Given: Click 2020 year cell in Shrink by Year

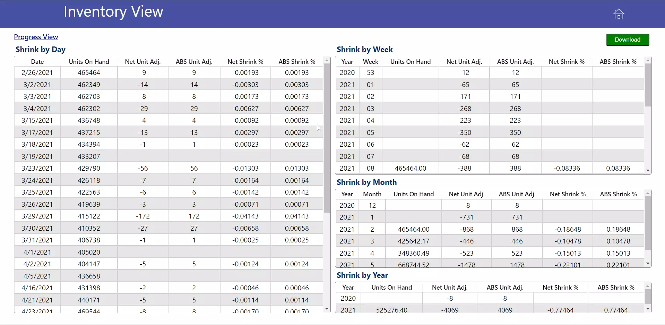Looking at the screenshot, I should [x=348, y=298].
